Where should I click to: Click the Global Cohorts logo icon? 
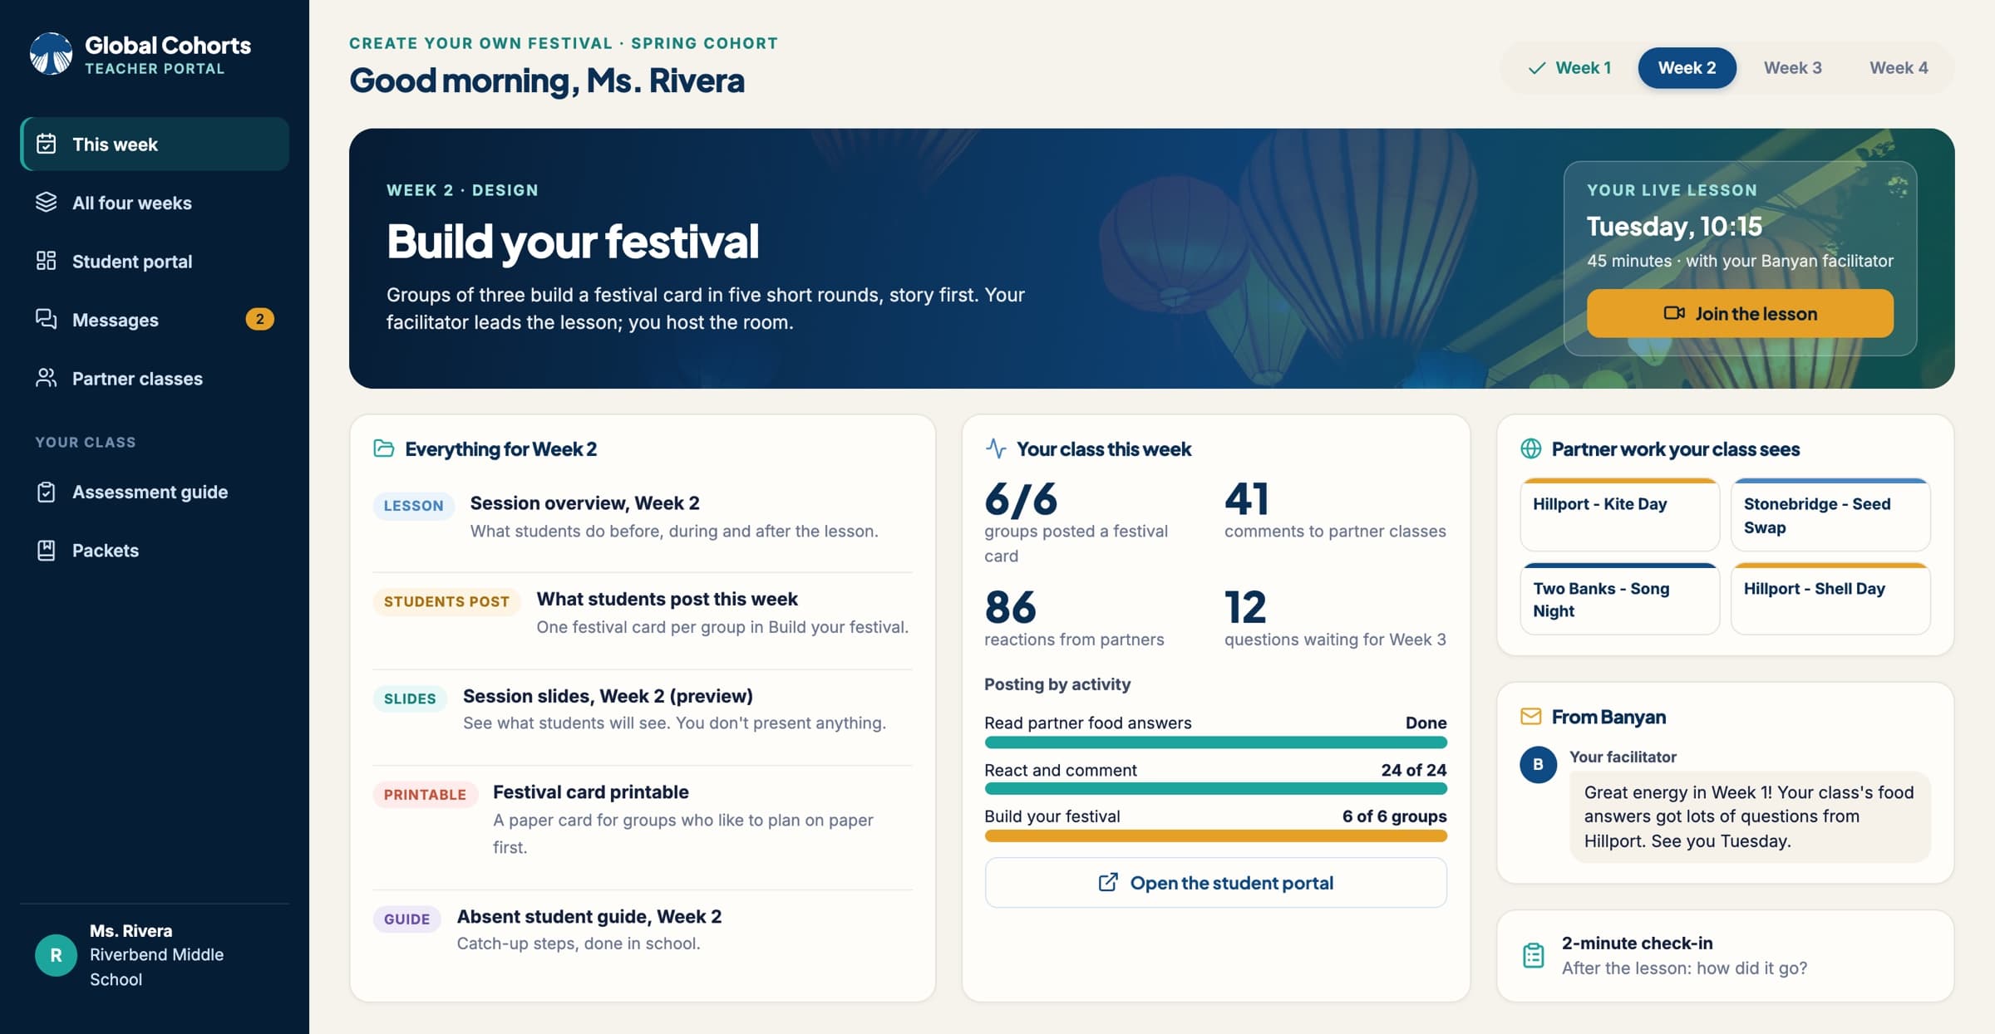pos(51,54)
